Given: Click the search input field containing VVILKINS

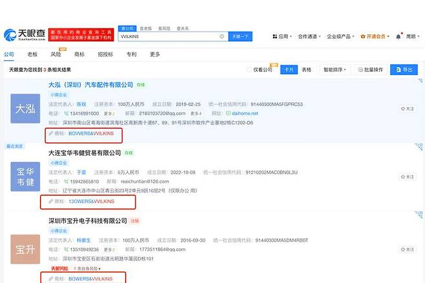Looking at the screenshot, I should point(173,36).
